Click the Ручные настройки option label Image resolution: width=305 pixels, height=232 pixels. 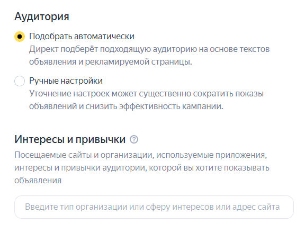pyautogui.click(x=66, y=81)
